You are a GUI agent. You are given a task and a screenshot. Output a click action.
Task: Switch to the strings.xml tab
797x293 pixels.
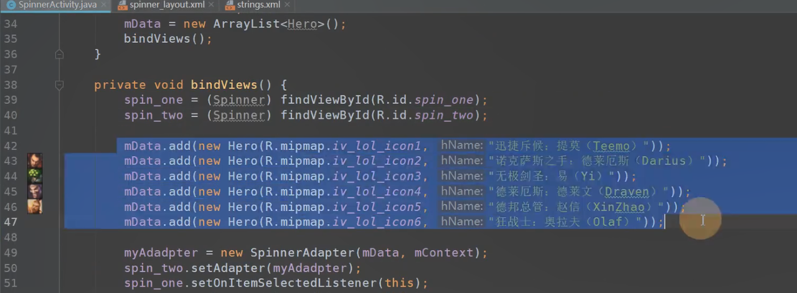pos(258,5)
